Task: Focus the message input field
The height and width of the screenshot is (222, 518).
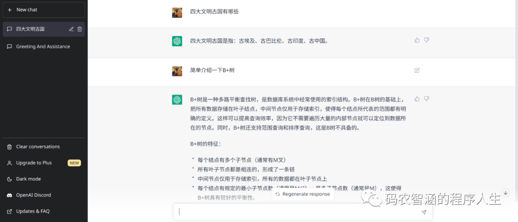Action: (x=303, y=212)
